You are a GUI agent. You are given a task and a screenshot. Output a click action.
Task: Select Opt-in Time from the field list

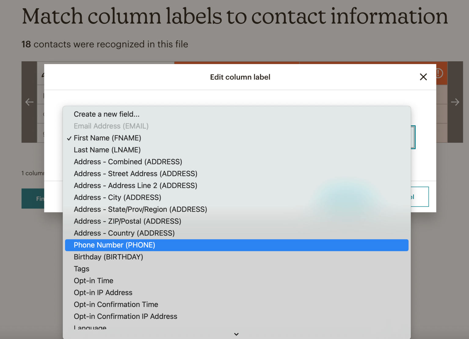pos(93,280)
